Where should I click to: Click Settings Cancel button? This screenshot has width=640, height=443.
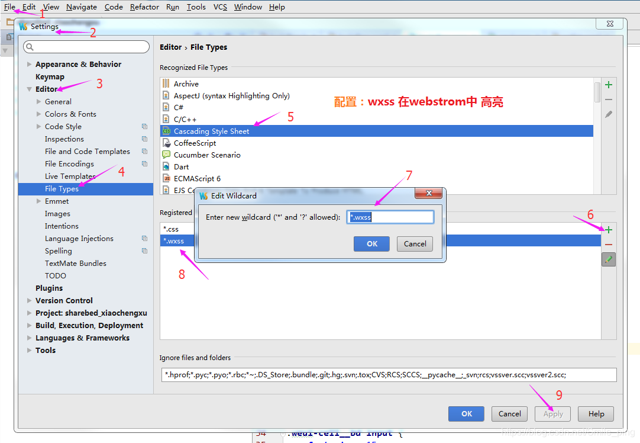509,413
